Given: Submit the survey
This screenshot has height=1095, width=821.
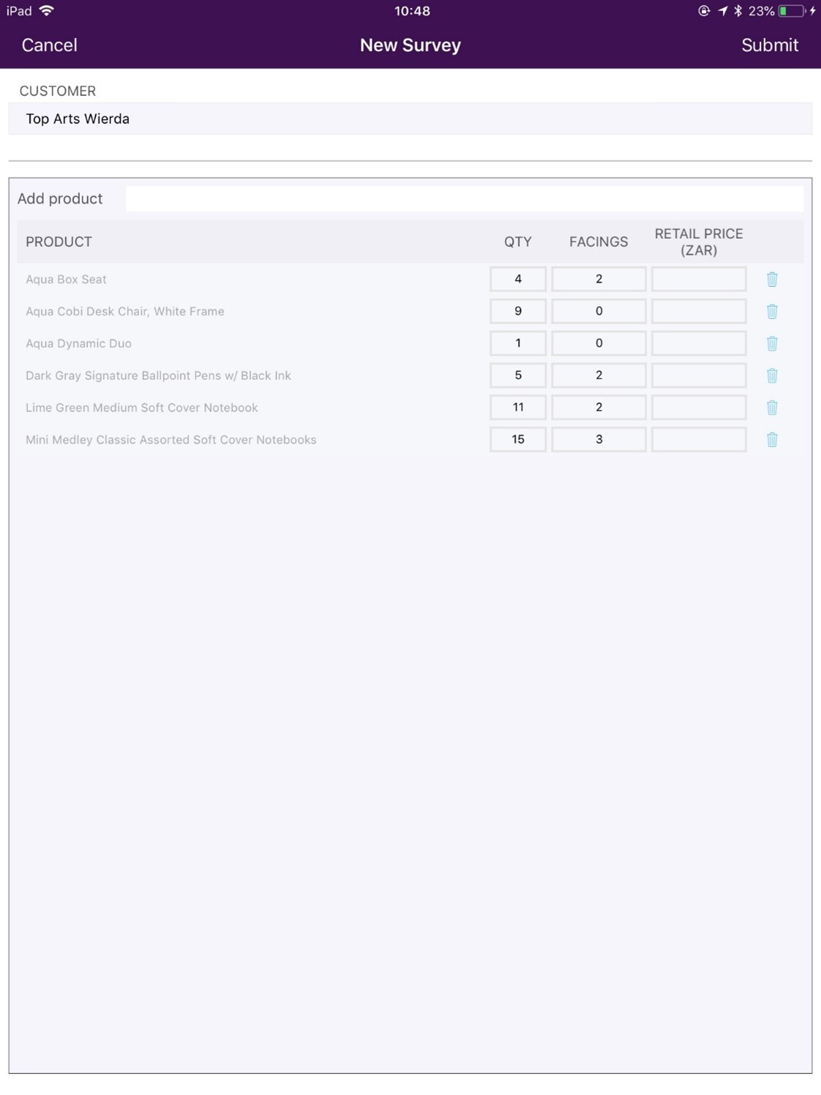Looking at the screenshot, I should click(769, 45).
